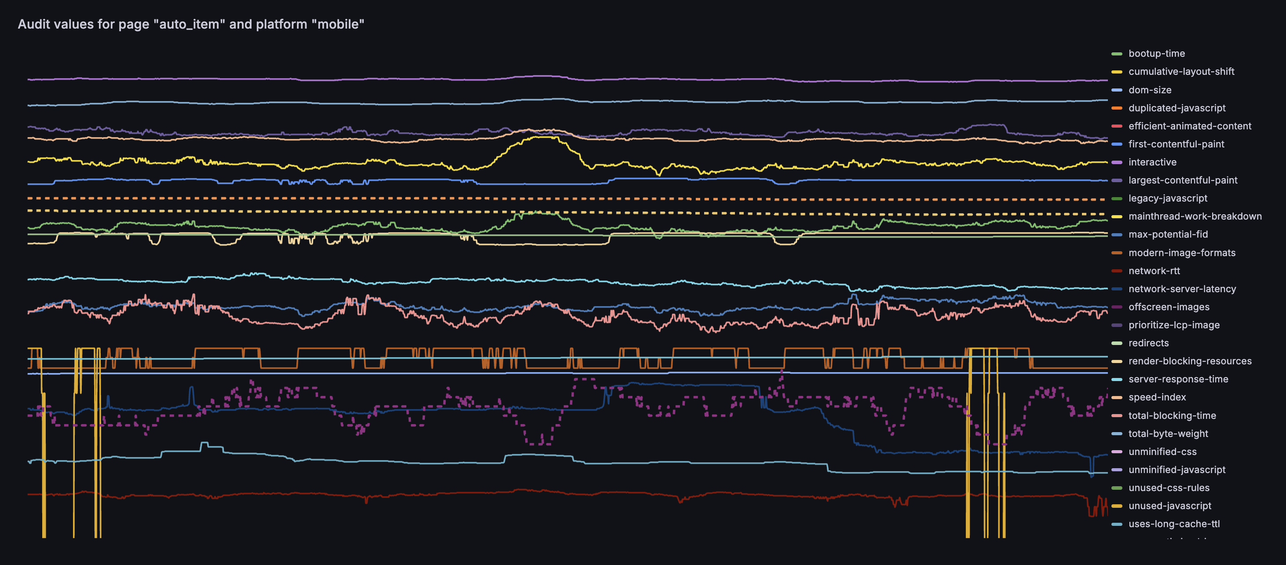Isolate first-contentful-paint series in legend
The width and height of the screenshot is (1286, 565).
(x=1176, y=144)
